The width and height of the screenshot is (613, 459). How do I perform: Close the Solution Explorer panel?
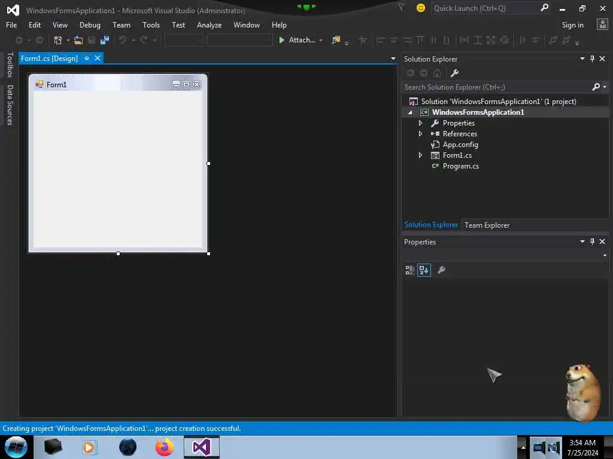(x=602, y=59)
